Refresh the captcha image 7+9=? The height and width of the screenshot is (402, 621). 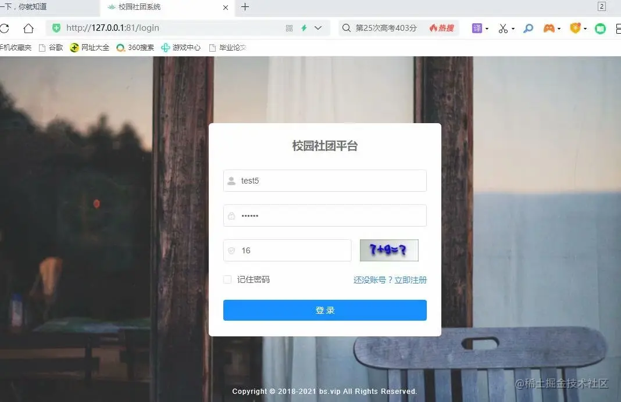pos(389,250)
